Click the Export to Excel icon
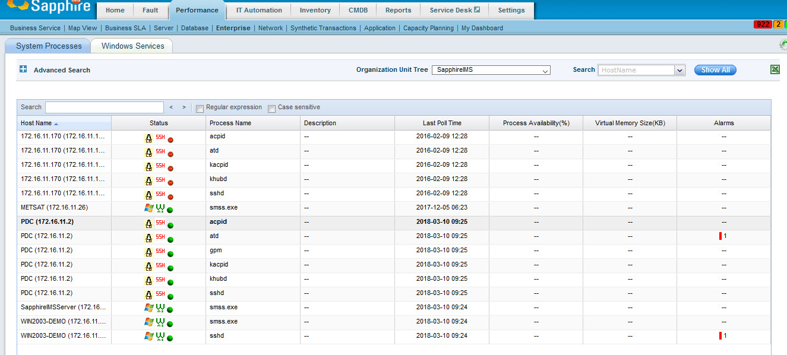Viewport: 787px width, 355px height. pyautogui.click(x=775, y=69)
